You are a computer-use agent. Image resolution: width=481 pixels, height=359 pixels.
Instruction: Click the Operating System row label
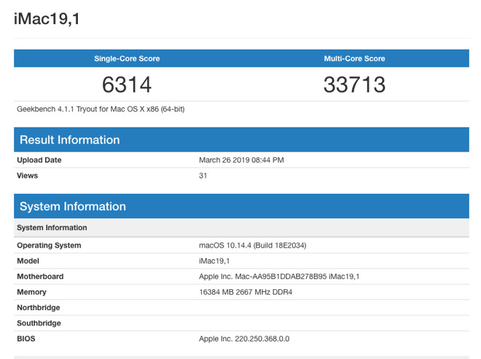[49, 245]
